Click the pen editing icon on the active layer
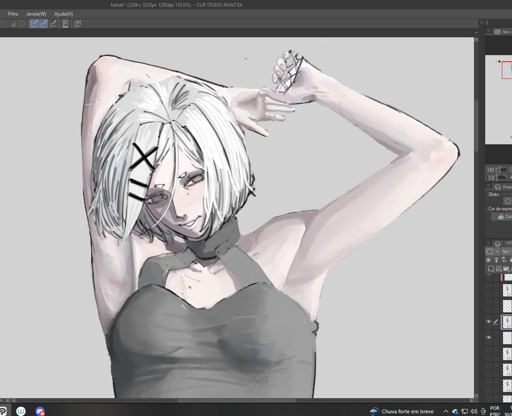Screen dimensions: 512x416 coord(496,322)
